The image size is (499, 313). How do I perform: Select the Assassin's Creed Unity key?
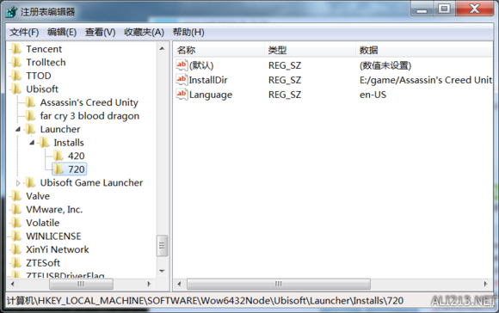tap(89, 102)
